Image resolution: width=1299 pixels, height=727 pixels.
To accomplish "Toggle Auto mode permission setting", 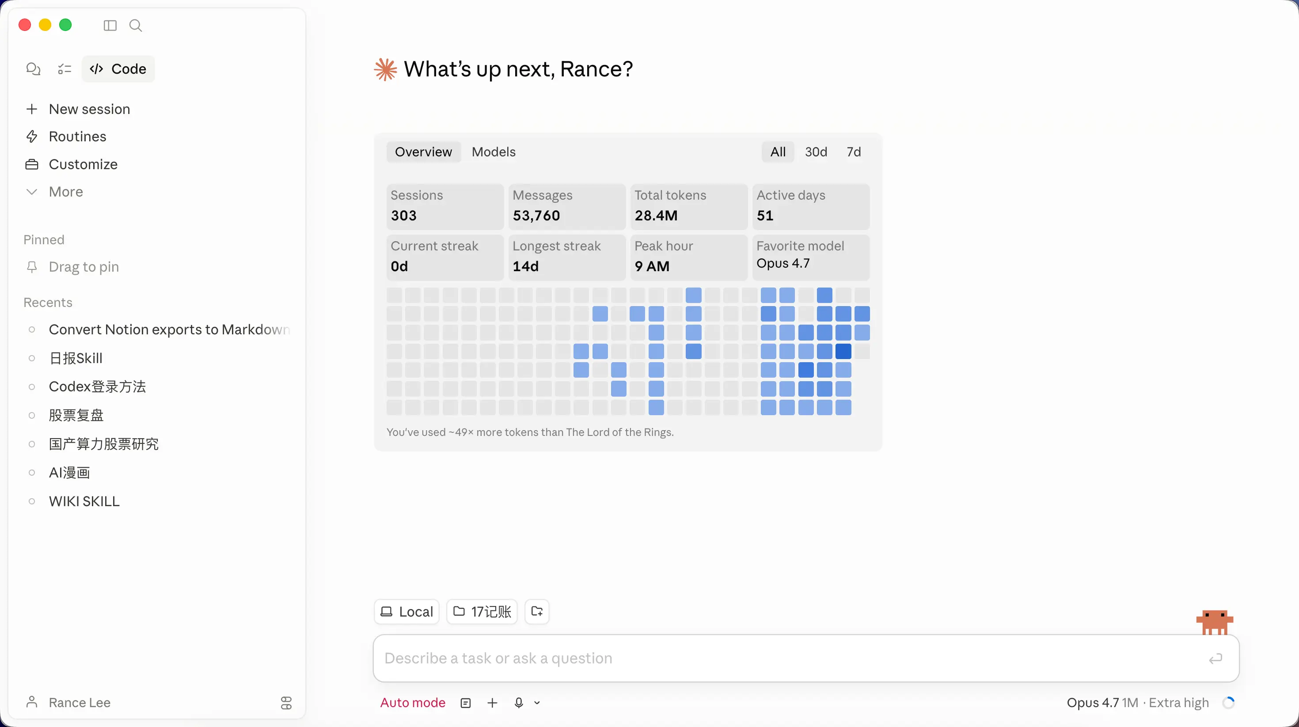I will (413, 702).
